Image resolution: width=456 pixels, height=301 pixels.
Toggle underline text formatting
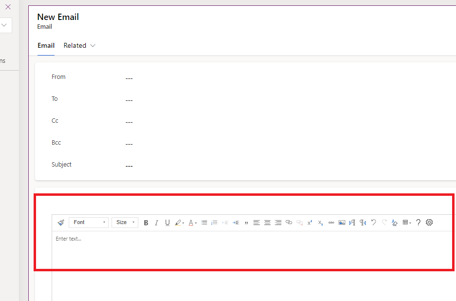point(168,223)
